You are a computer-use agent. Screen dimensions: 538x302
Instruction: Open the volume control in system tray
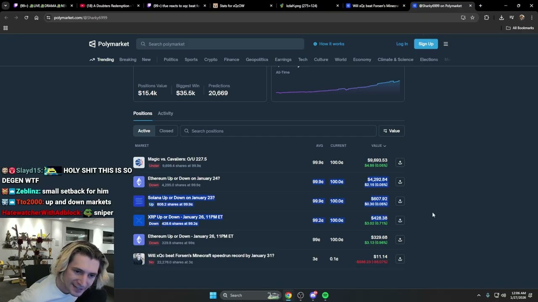click(504, 295)
